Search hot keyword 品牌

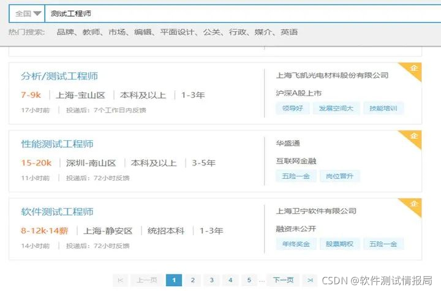point(66,32)
